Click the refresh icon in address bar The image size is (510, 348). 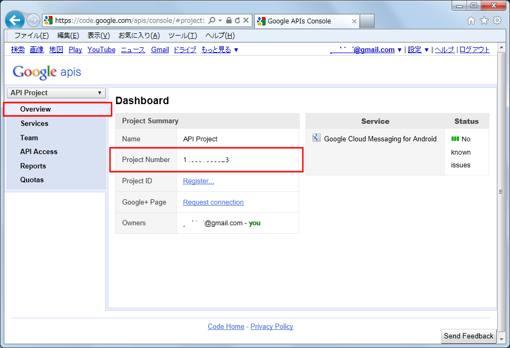(x=237, y=21)
